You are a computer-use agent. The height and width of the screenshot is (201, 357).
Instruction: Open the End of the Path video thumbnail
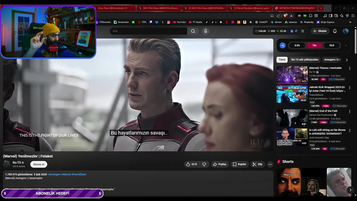[x=292, y=118]
